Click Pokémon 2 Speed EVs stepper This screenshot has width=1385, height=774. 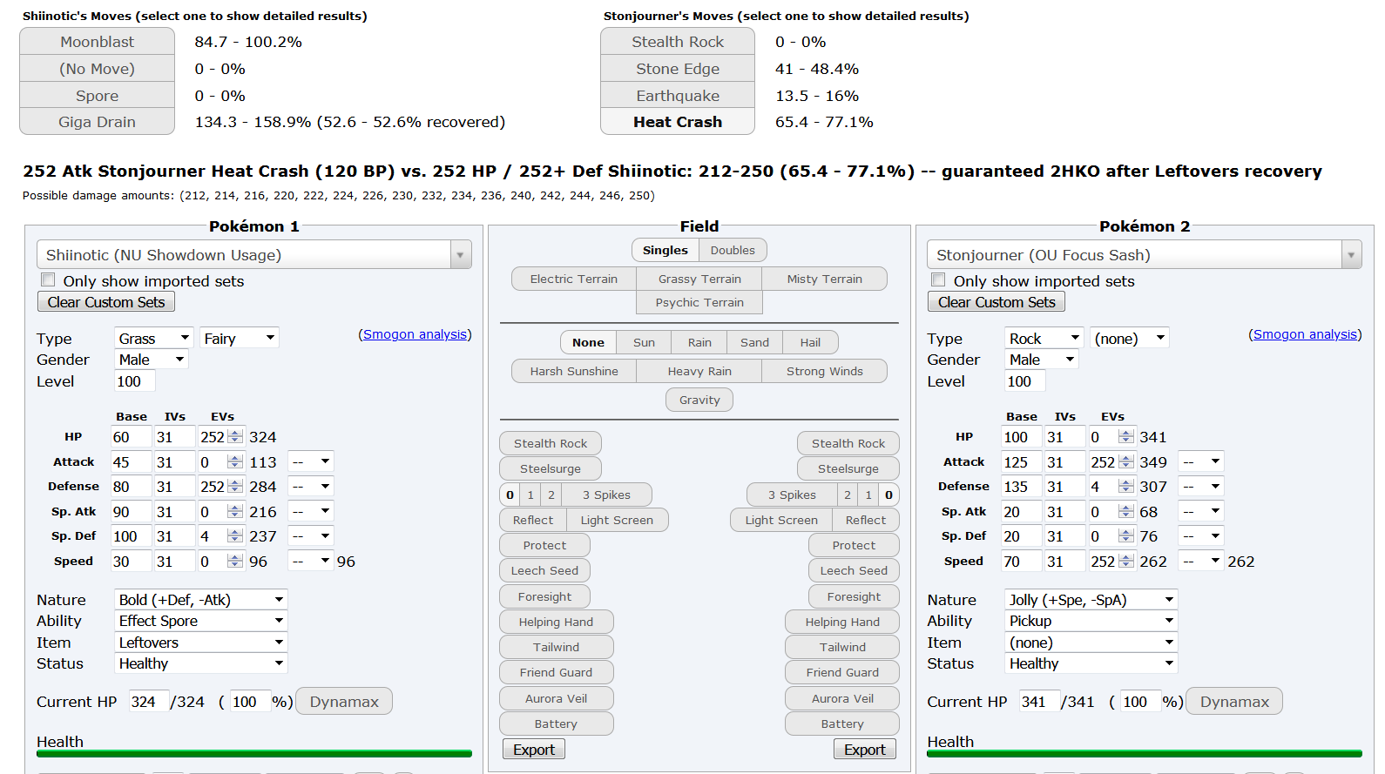pyautogui.click(x=1126, y=562)
